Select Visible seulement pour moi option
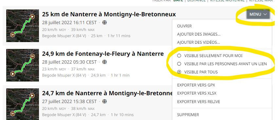279x120 pixels. pos(210,56)
